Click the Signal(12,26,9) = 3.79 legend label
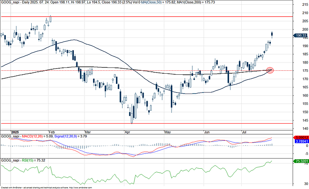 point(71,136)
